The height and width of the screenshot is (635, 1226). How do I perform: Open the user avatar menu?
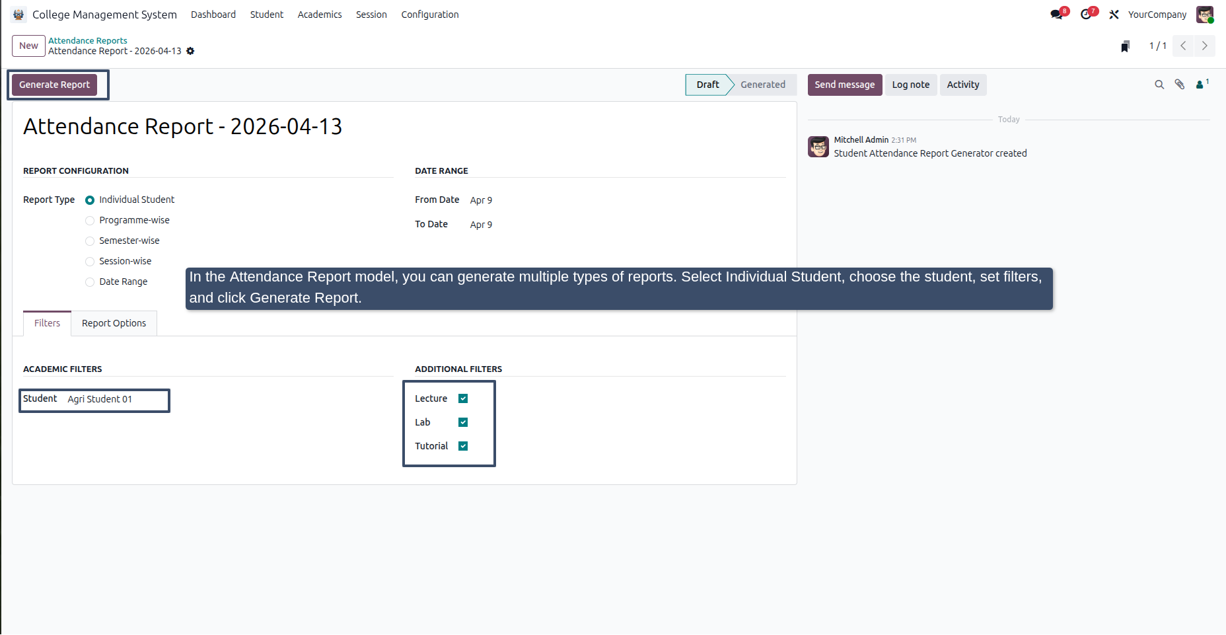tap(1205, 15)
